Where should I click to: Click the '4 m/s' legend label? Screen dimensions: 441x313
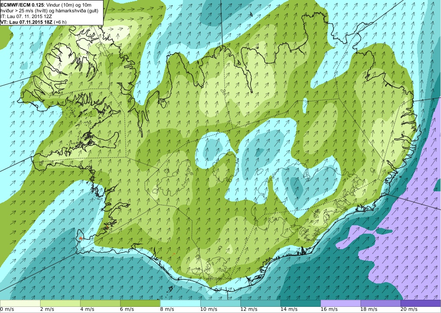[87, 309]
